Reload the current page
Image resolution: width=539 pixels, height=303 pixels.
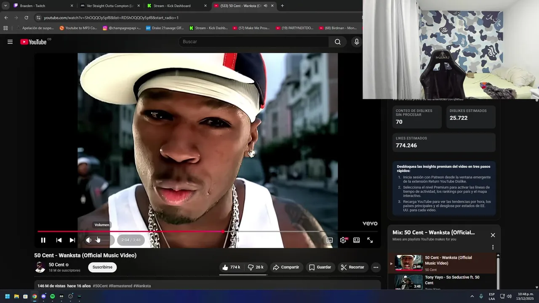tap(26, 18)
